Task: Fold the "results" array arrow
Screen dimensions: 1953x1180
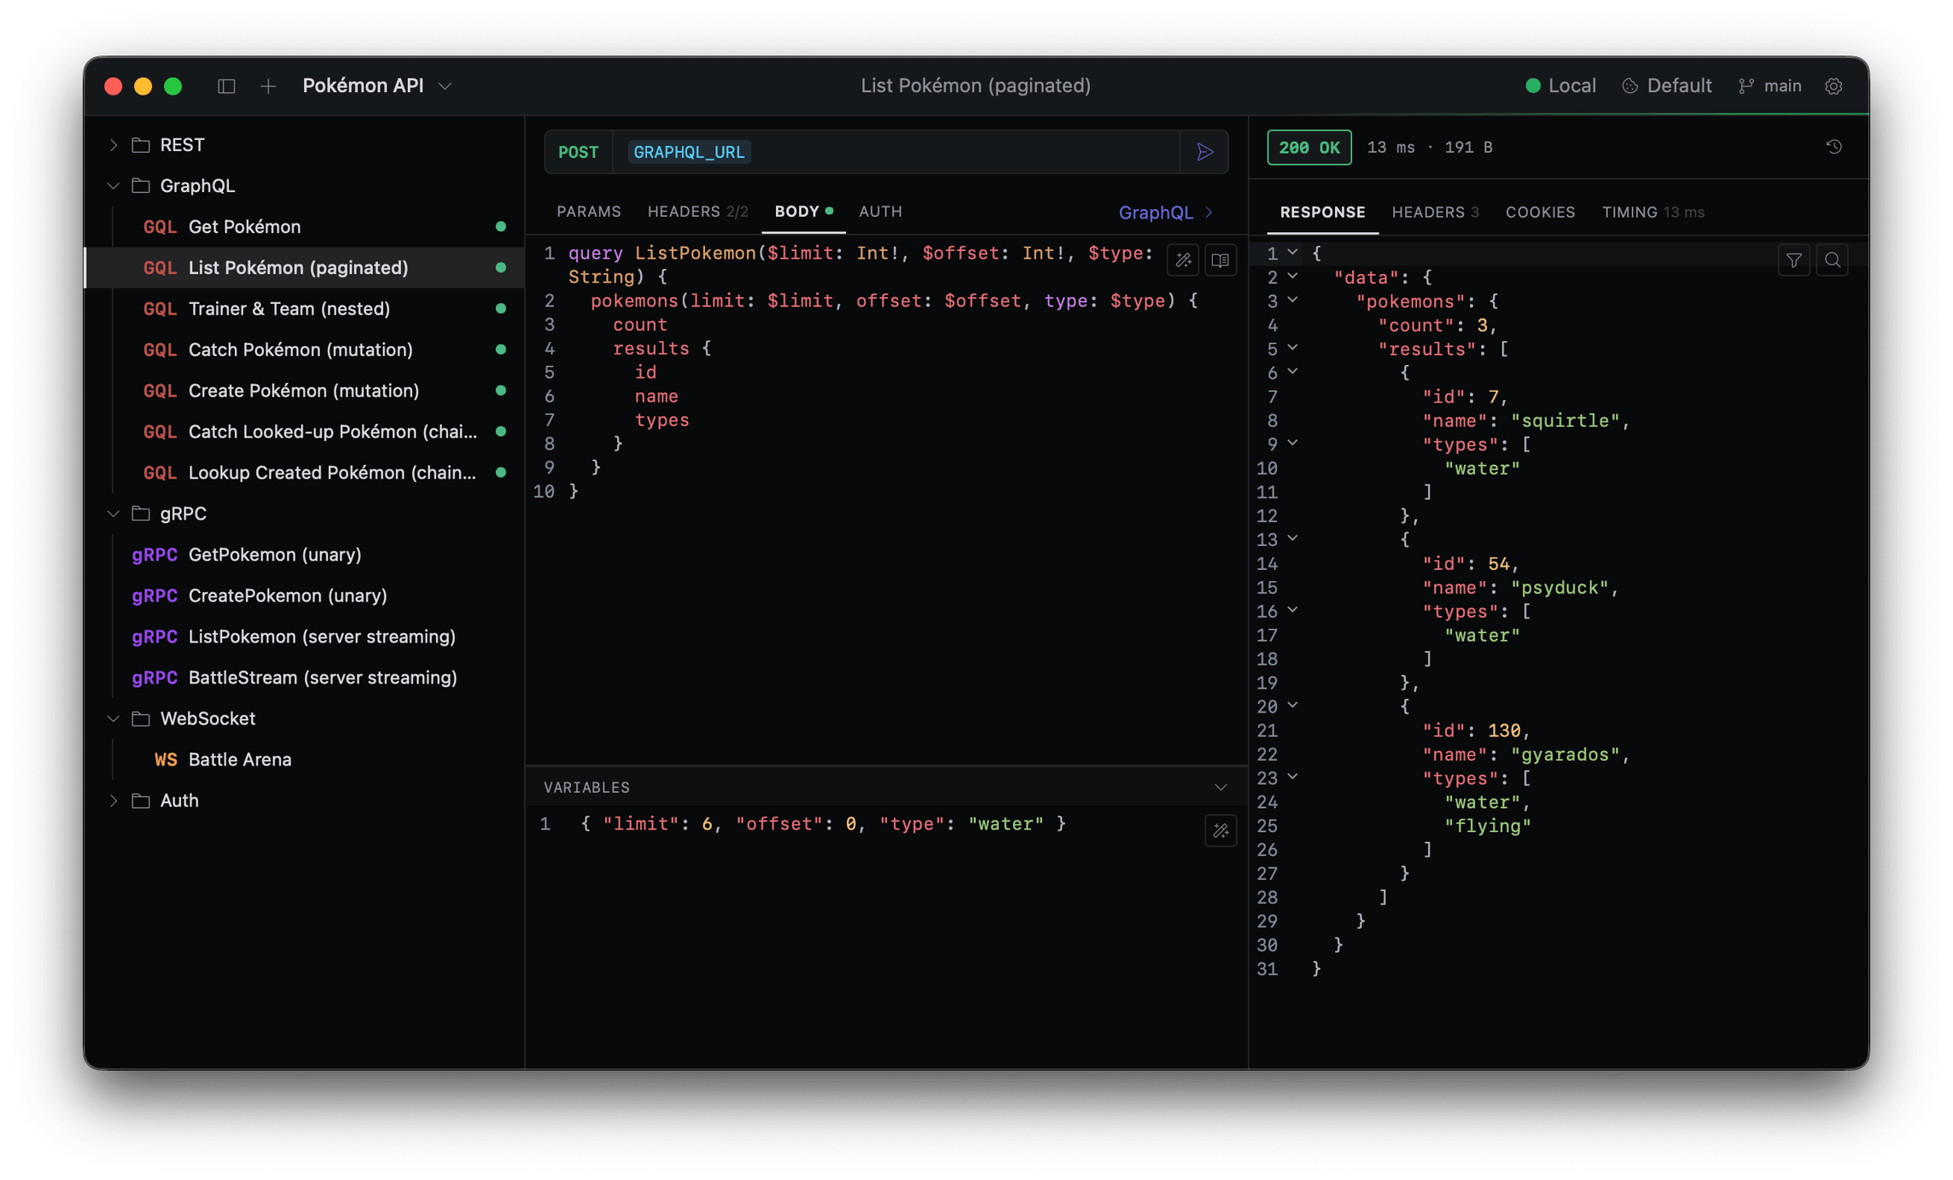Action: click(1292, 348)
